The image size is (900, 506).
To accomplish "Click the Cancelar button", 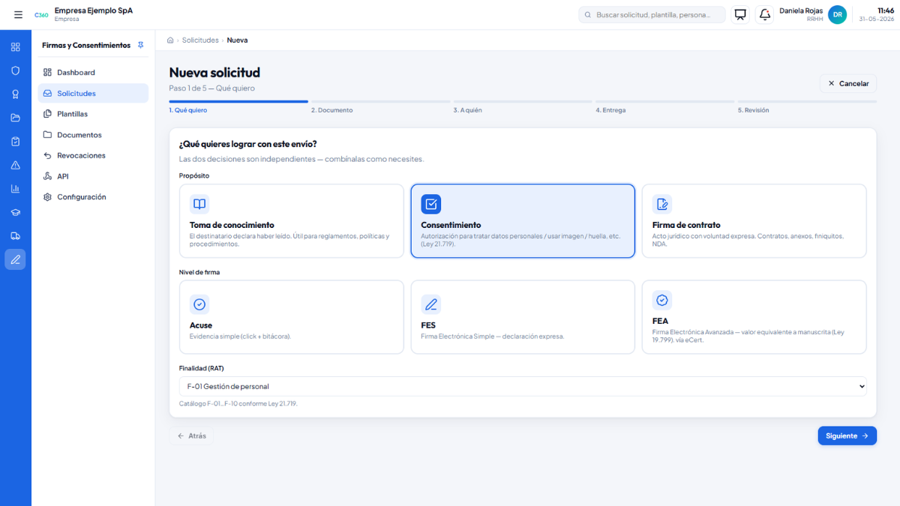I will [848, 83].
